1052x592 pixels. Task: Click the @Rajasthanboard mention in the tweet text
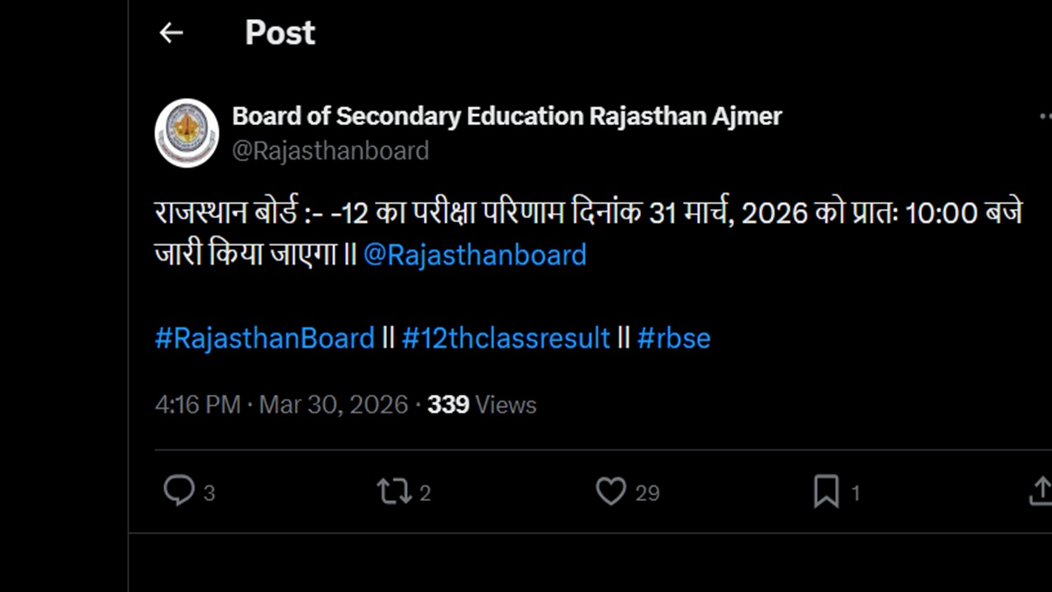474,255
